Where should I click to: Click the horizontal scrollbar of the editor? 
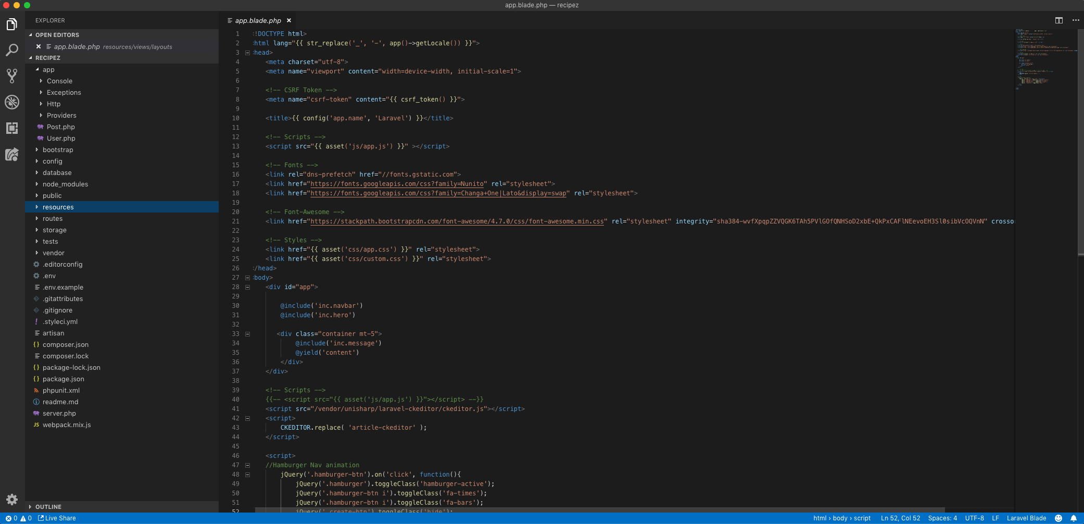[600, 510]
